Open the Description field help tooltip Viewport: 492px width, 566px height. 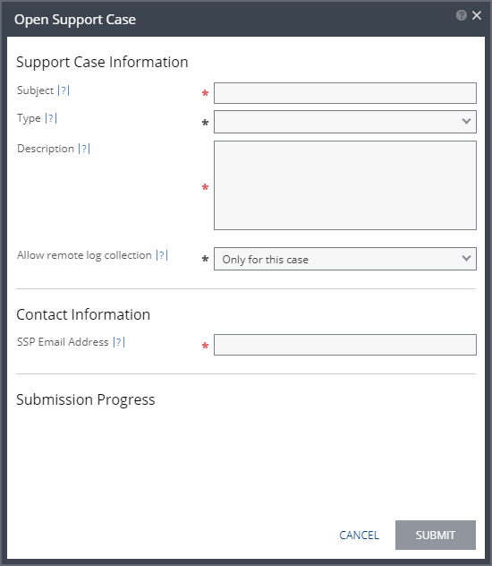coord(84,149)
